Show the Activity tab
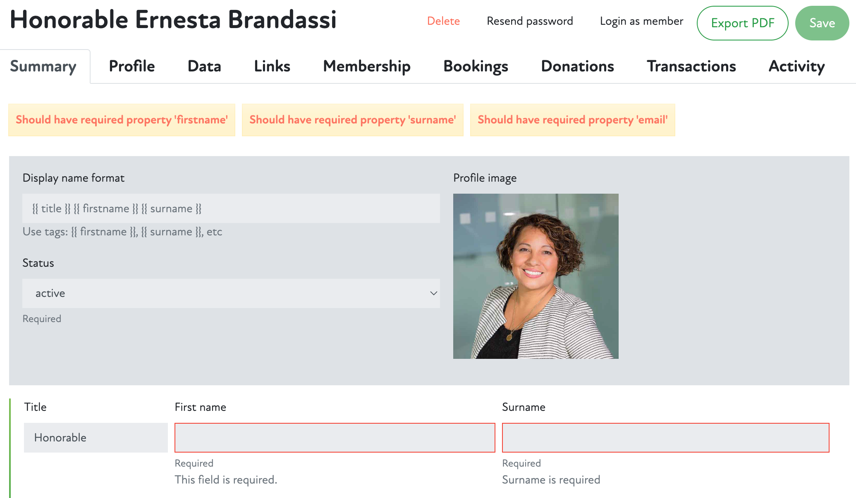The height and width of the screenshot is (498, 856). [796, 66]
